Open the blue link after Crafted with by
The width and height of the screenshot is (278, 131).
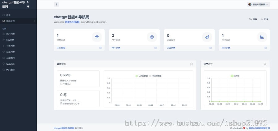(x=259, y=128)
